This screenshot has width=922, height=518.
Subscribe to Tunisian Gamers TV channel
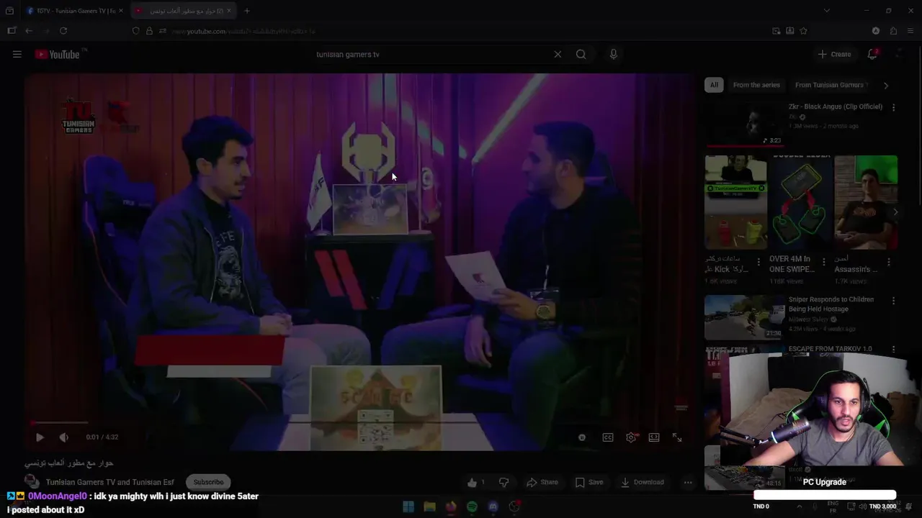(x=208, y=482)
